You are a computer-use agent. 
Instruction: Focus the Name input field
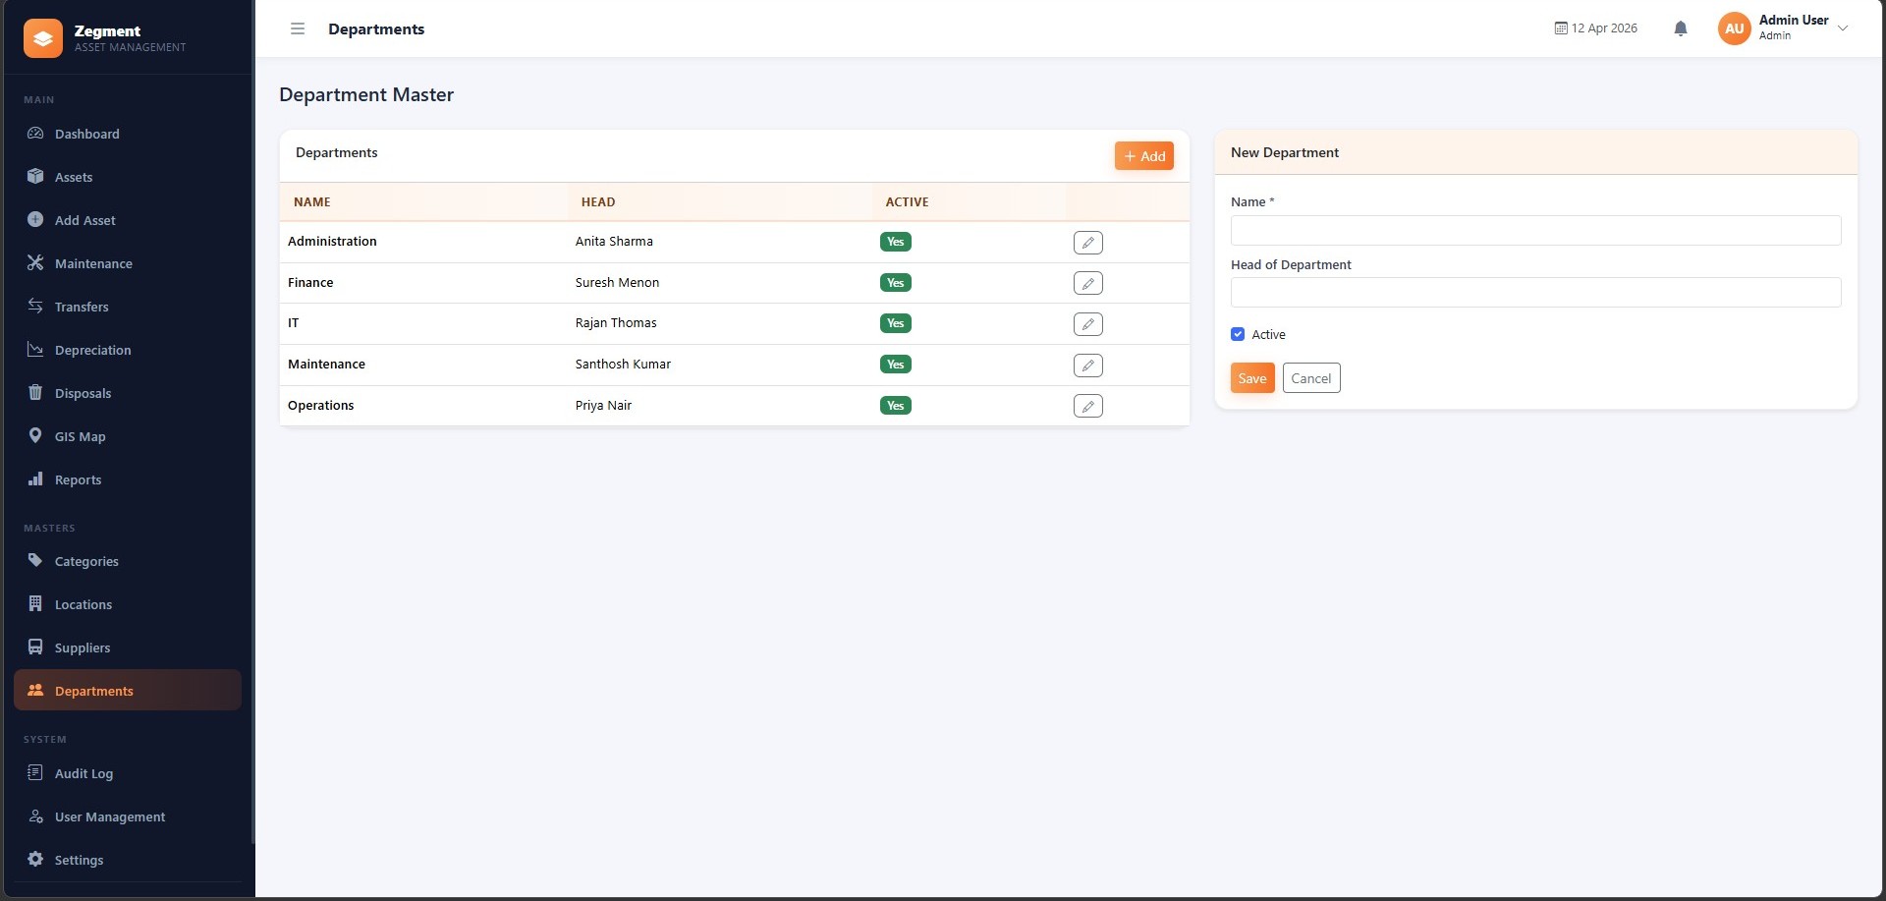coord(1534,231)
